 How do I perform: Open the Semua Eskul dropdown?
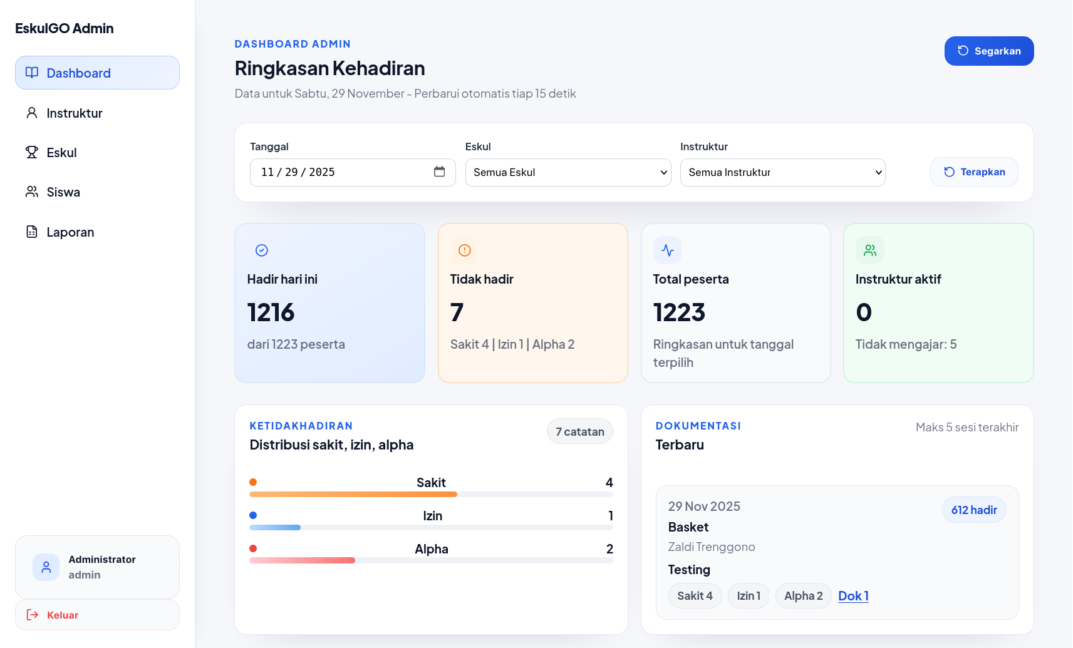click(568, 172)
